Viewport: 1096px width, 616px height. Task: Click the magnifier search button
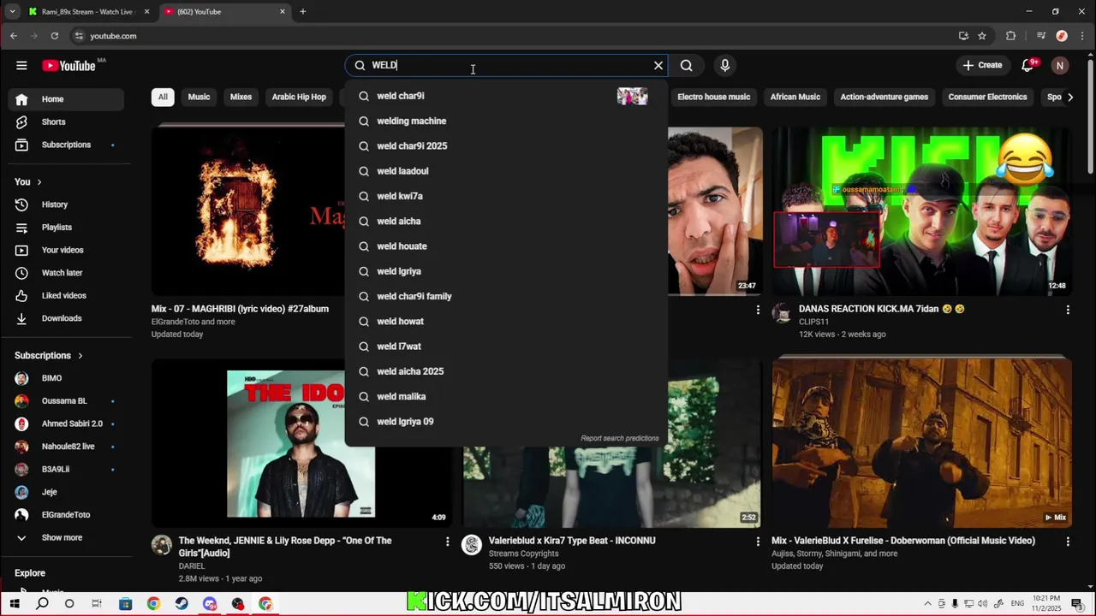687,66
